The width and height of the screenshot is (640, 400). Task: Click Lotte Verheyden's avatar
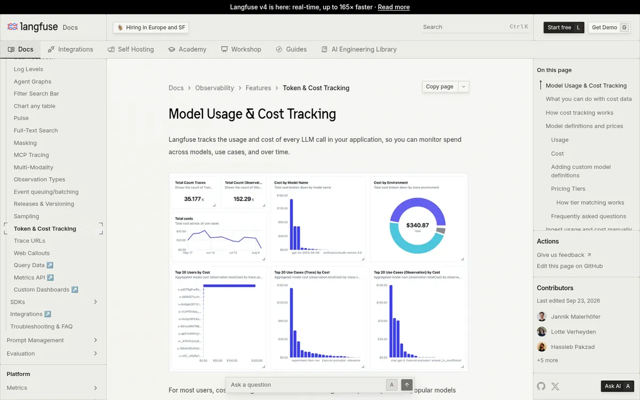pos(542,331)
